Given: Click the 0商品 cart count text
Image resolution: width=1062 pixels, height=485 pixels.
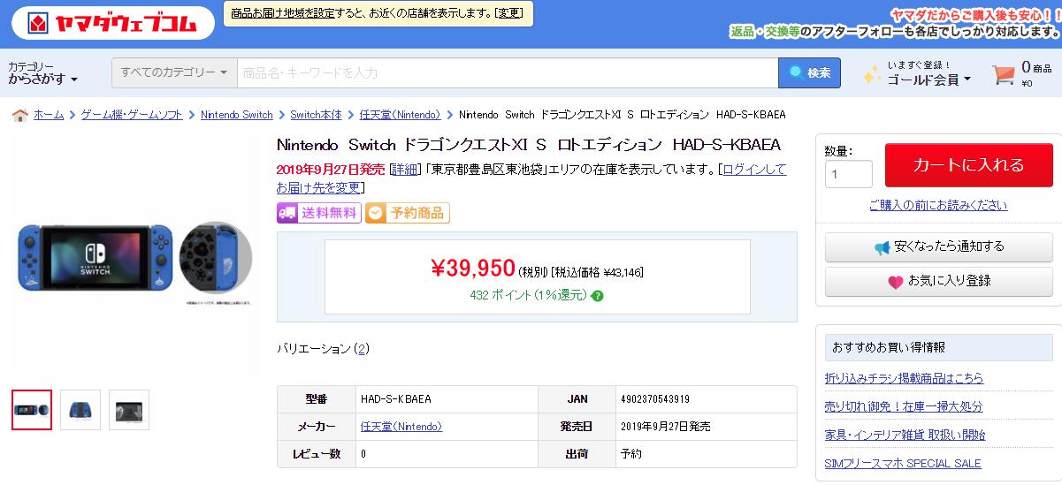Looking at the screenshot, I should coord(1036,67).
